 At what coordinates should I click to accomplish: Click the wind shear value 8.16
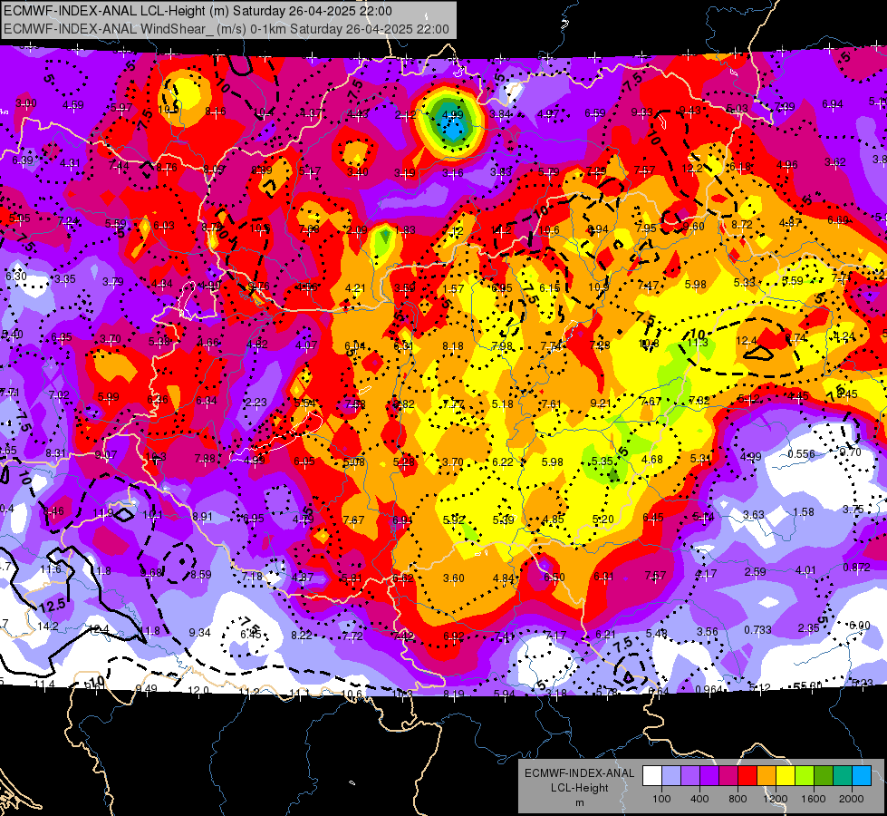coord(215,111)
